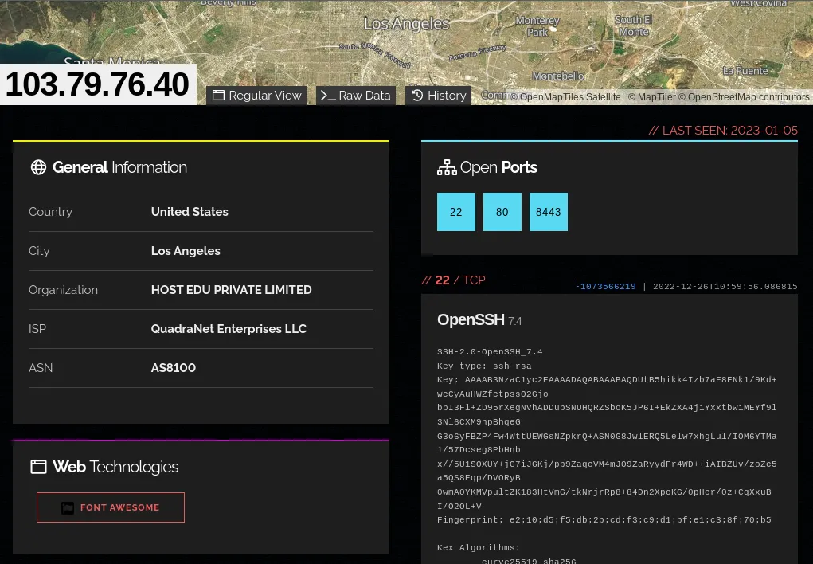Click the double-slash icon before LAST SEEN date
The width and height of the screenshot is (813, 564).
654,130
